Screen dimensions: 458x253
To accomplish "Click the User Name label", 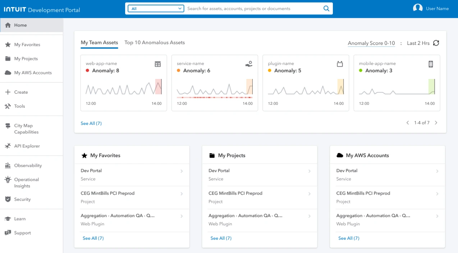I will click(437, 9).
